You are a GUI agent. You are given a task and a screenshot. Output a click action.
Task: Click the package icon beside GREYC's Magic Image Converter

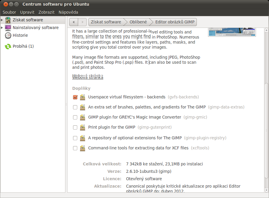(83, 117)
